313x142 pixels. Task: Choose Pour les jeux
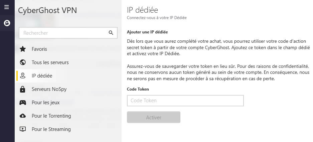pyautogui.click(x=68, y=103)
